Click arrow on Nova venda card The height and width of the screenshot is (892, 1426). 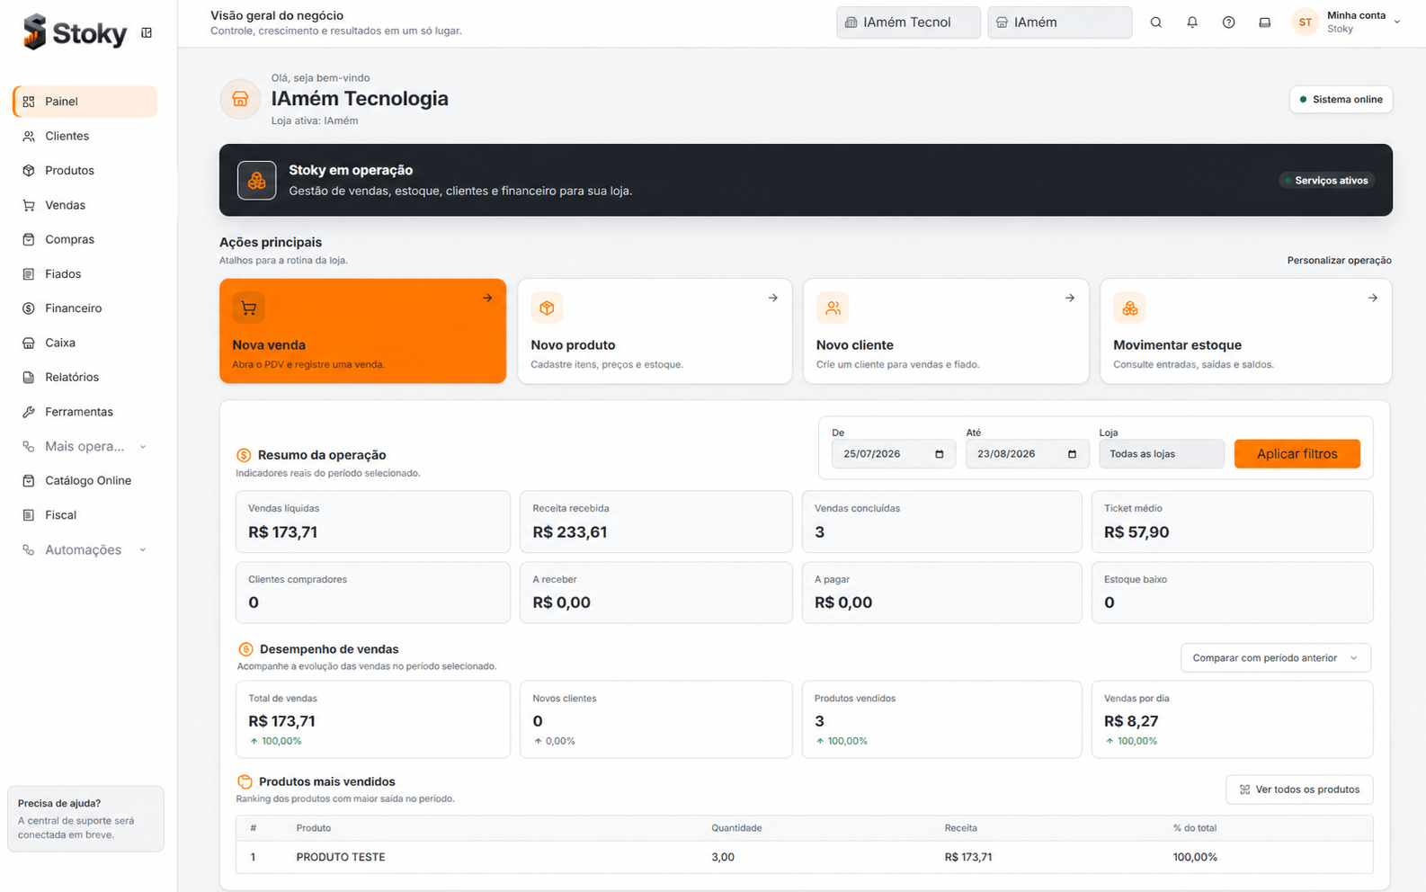coord(487,298)
